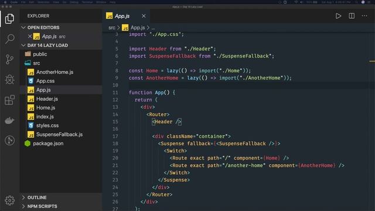Open index.js in the file tree

pos(61,117)
